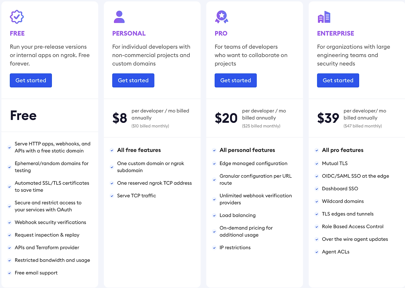Click Get started under the Enterprise plan

point(338,80)
